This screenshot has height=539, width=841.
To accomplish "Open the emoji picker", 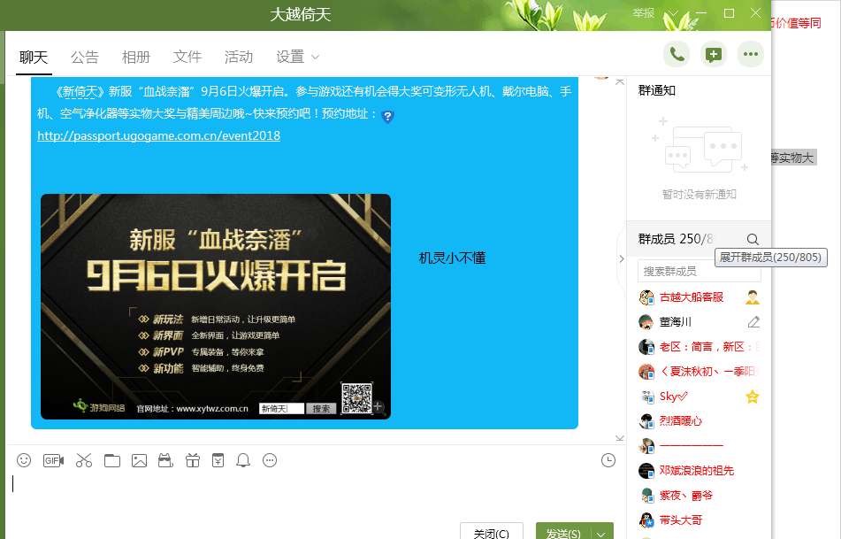I will 24,460.
